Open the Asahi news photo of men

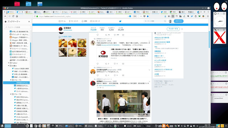click(x=124, y=103)
